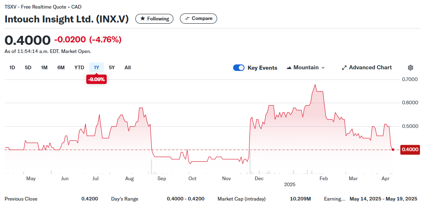Open the Advanced Chart view
The image size is (422, 203).
coord(367,68)
